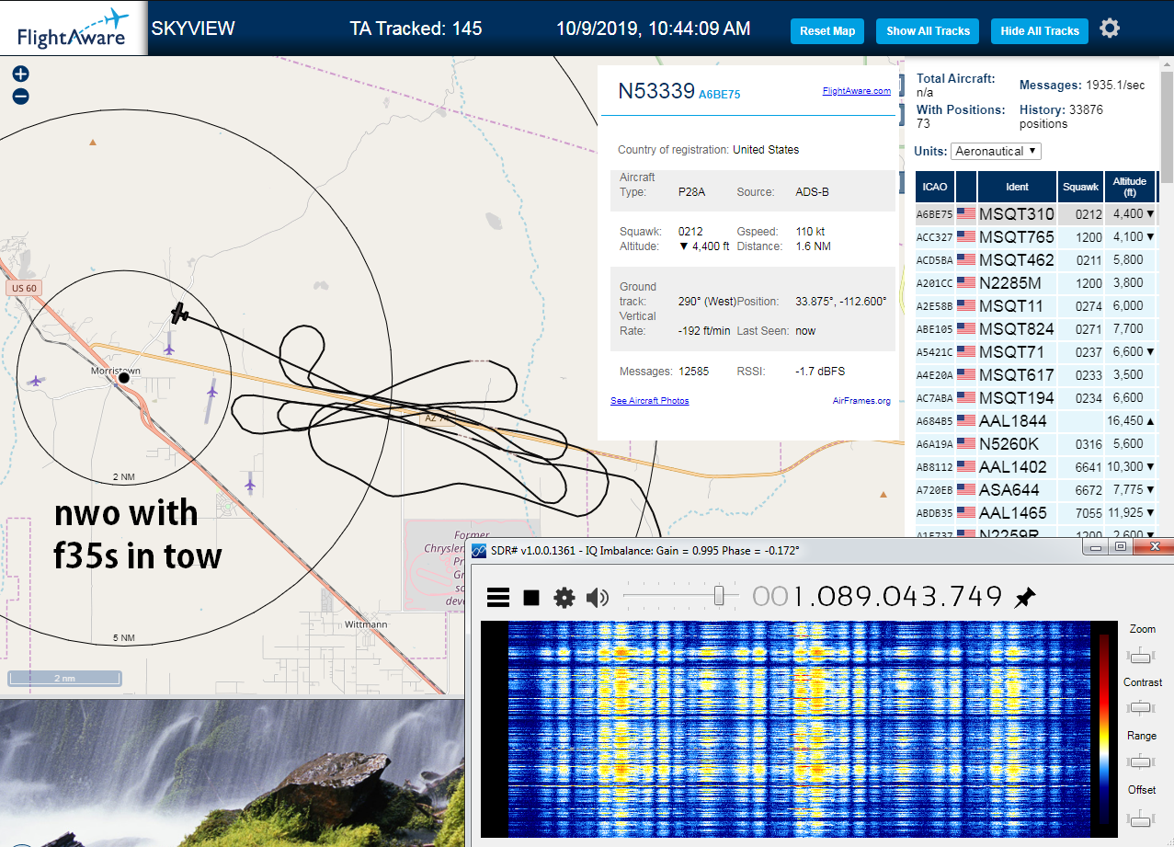Open See Aircraft Photos link
The height and width of the screenshot is (847, 1174).
(x=649, y=400)
